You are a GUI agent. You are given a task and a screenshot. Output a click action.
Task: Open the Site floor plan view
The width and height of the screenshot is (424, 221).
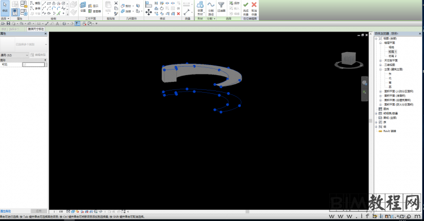[x=391, y=47]
